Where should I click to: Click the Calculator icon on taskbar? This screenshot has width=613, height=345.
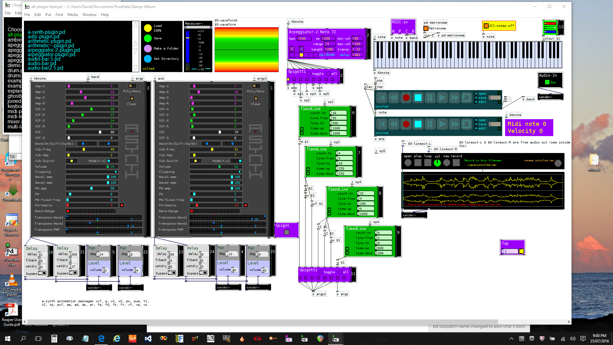pos(54,339)
